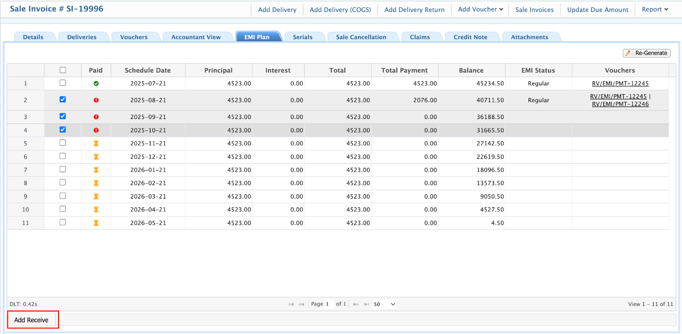Check the checkbox for 2026-02-21 row

63,182
